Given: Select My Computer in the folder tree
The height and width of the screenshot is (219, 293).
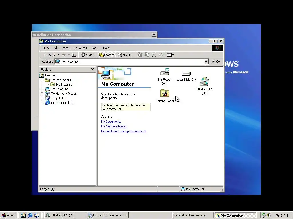Looking at the screenshot, I should 60,89.
